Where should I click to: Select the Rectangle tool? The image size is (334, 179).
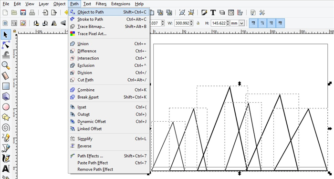click(x=6, y=86)
